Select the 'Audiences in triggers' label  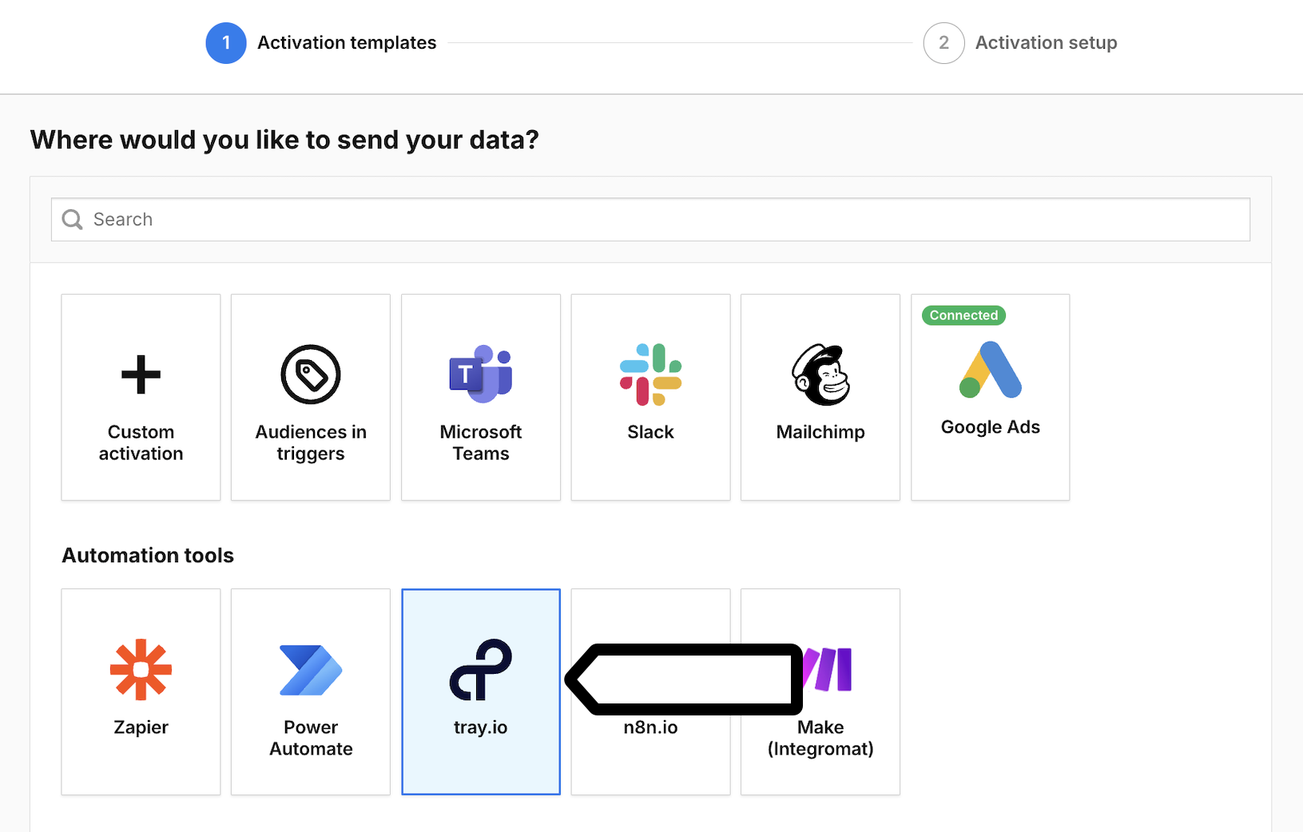311,442
